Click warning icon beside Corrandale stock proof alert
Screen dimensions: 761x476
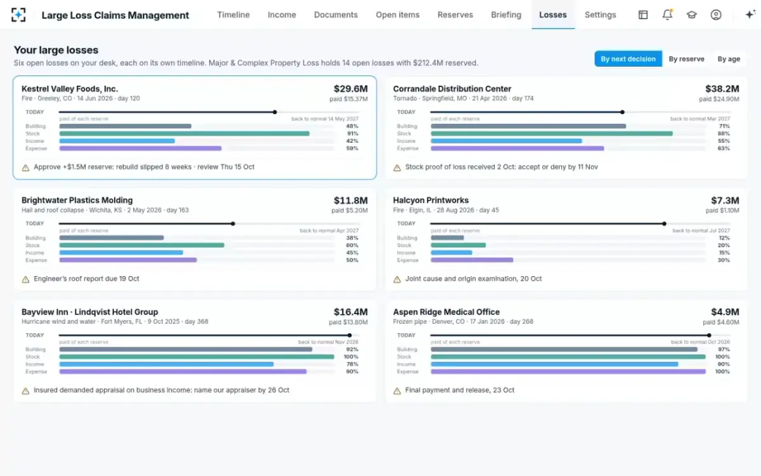click(x=397, y=168)
